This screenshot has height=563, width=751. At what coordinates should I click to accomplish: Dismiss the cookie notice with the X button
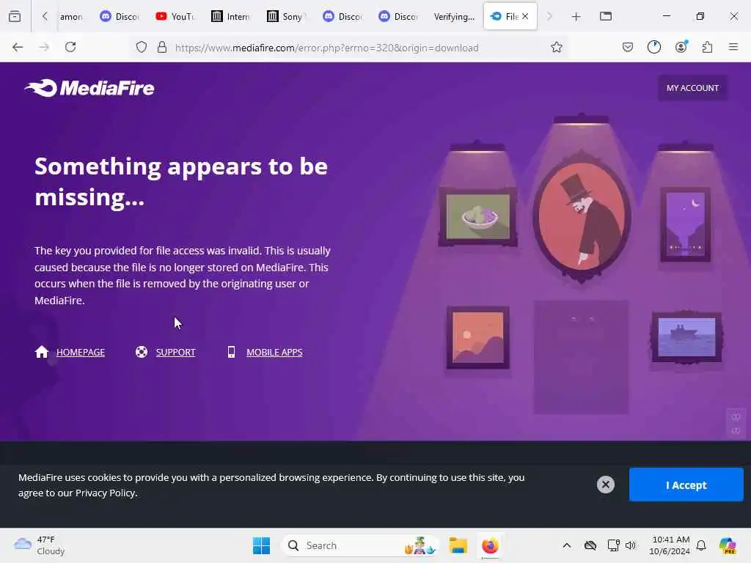[605, 485]
